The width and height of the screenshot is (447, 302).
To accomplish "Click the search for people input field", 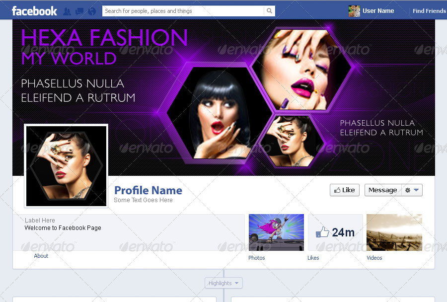I will [x=183, y=11].
